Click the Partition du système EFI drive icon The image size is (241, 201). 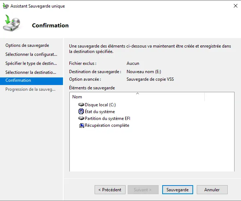81,119
